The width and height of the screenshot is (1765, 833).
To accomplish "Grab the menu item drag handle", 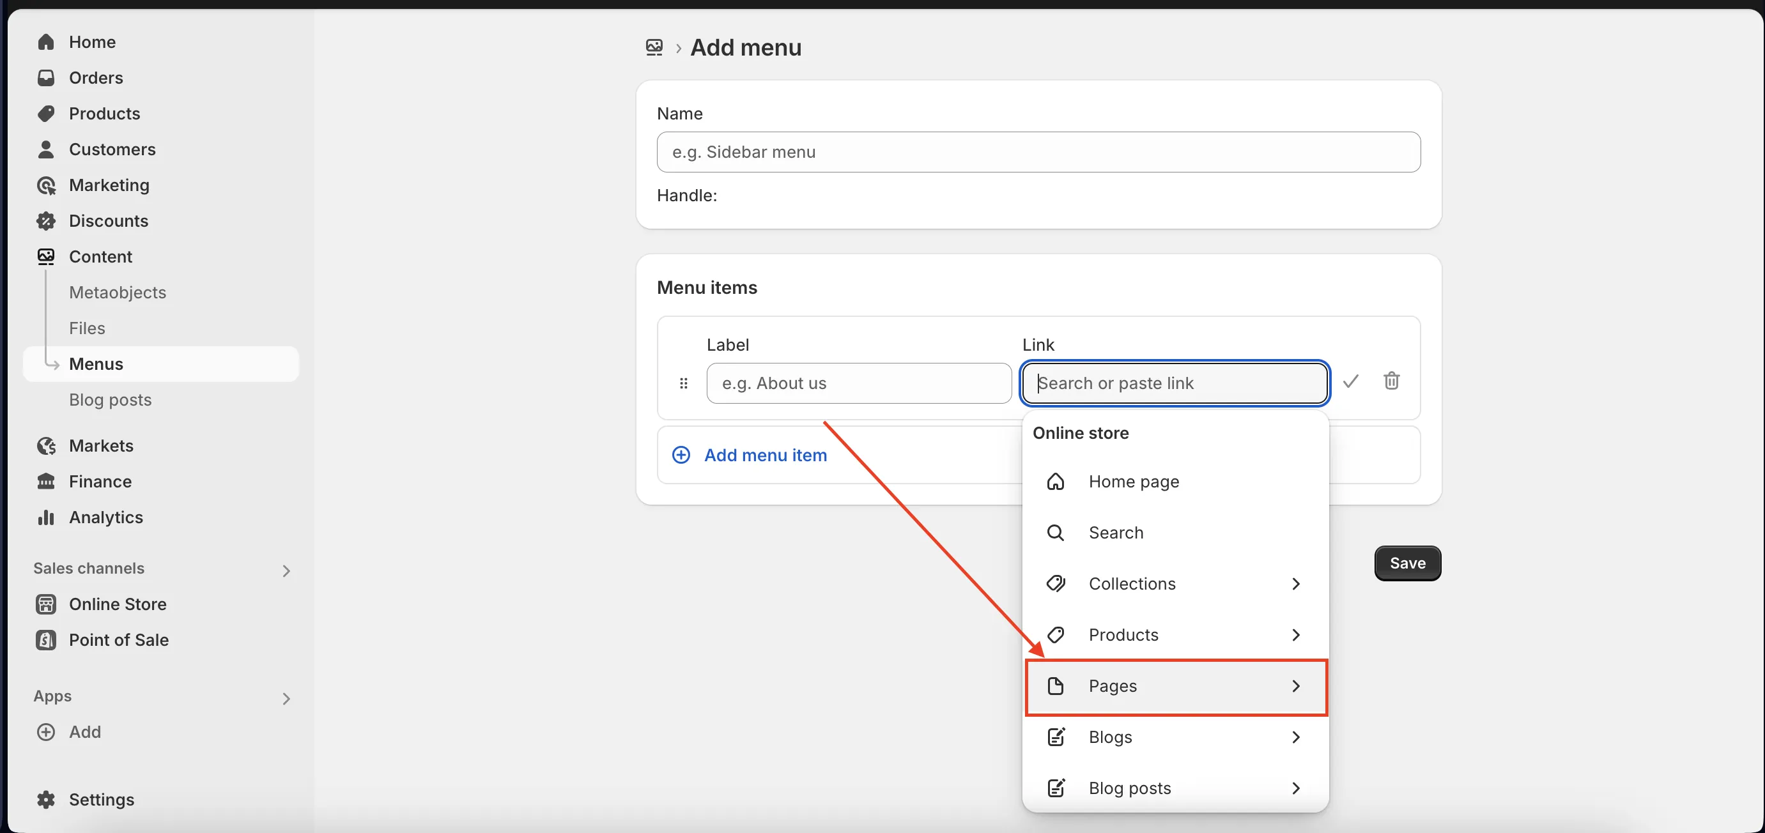I will click(683, 383).
